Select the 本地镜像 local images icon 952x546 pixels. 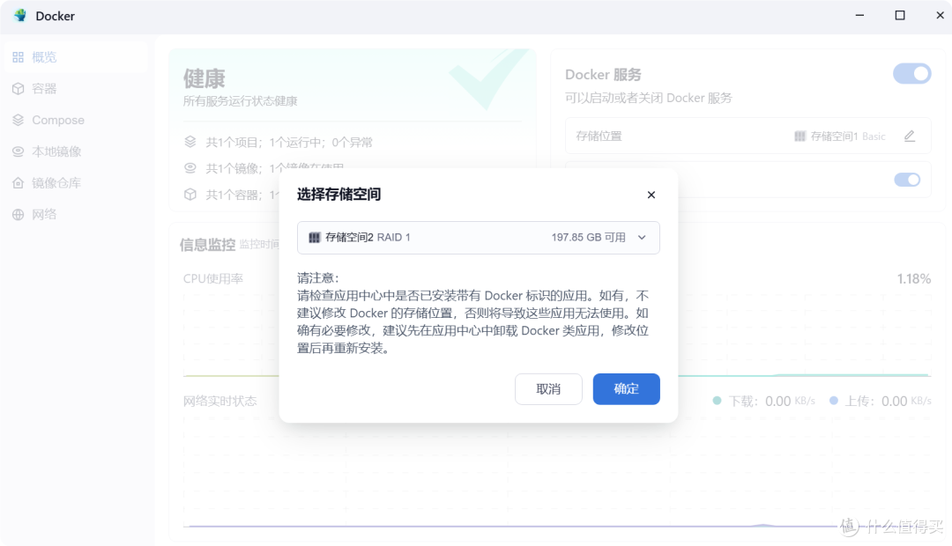(x=19, y=151)
